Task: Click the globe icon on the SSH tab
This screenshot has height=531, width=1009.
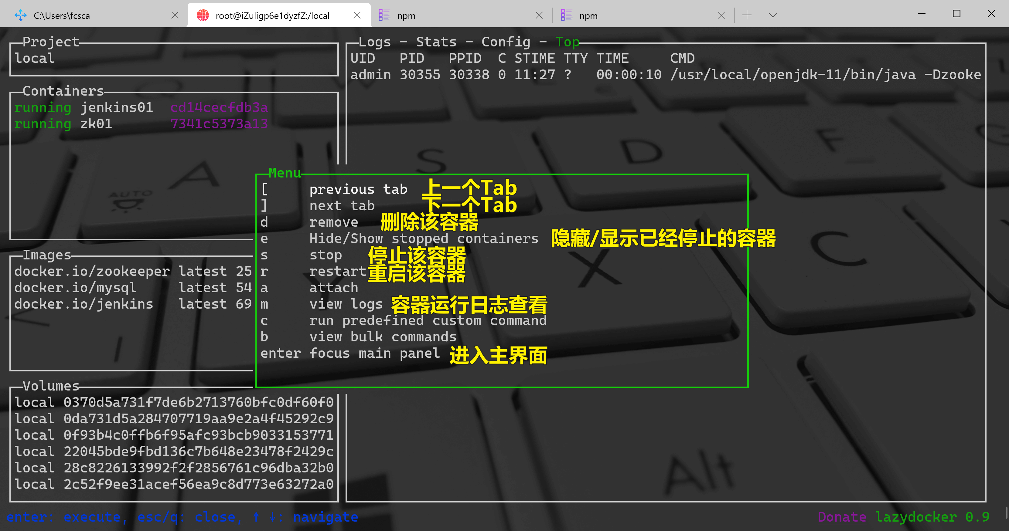Action: [x=203, y=15]
